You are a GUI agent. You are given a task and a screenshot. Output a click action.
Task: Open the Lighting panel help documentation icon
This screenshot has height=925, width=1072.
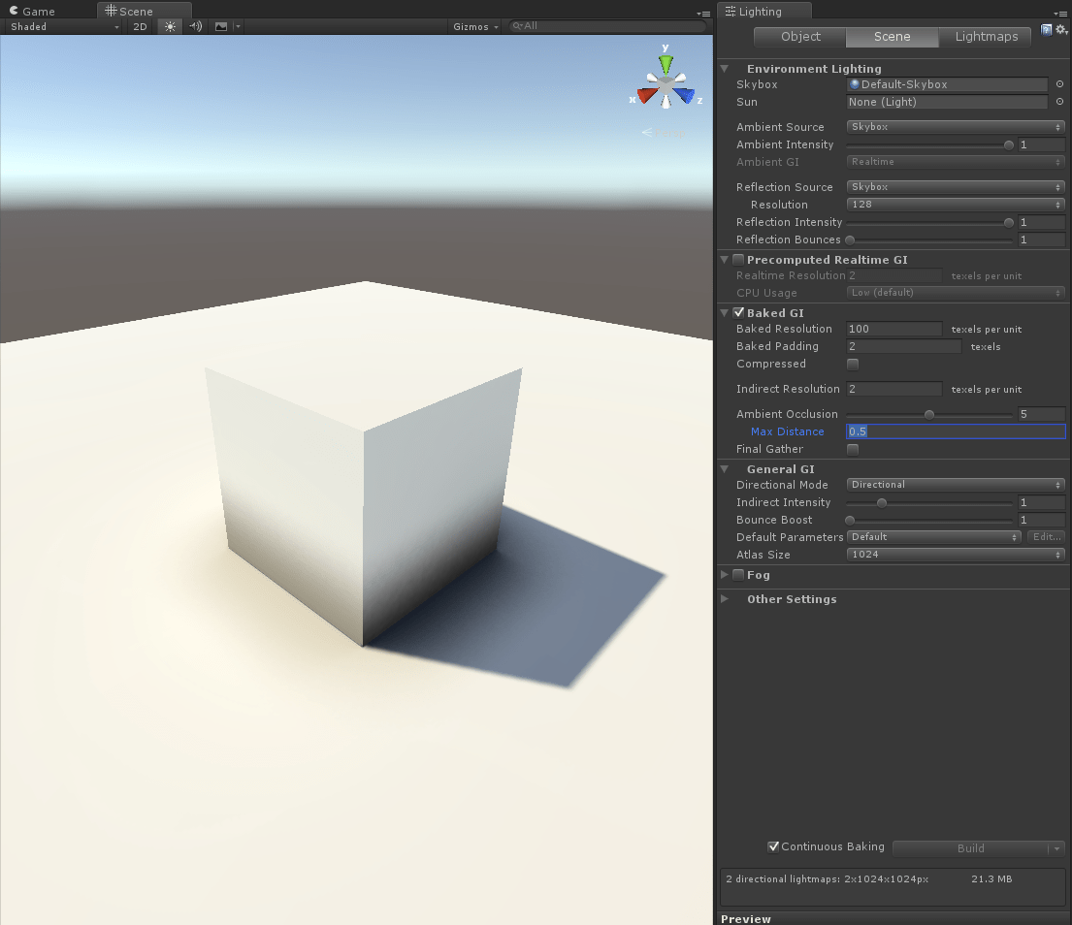point(1046,29)
